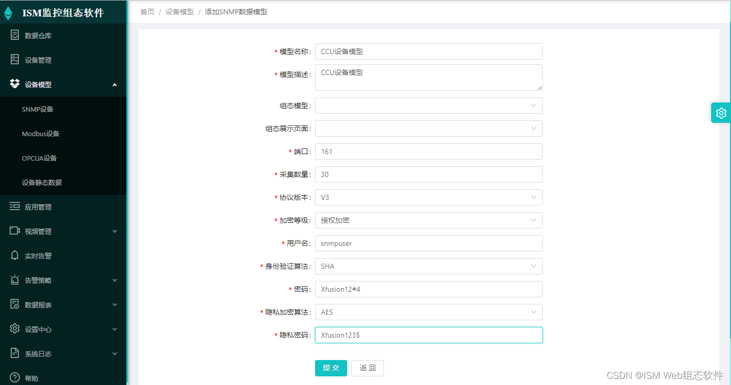Open the 实时告警 menu item

[63, 256]
